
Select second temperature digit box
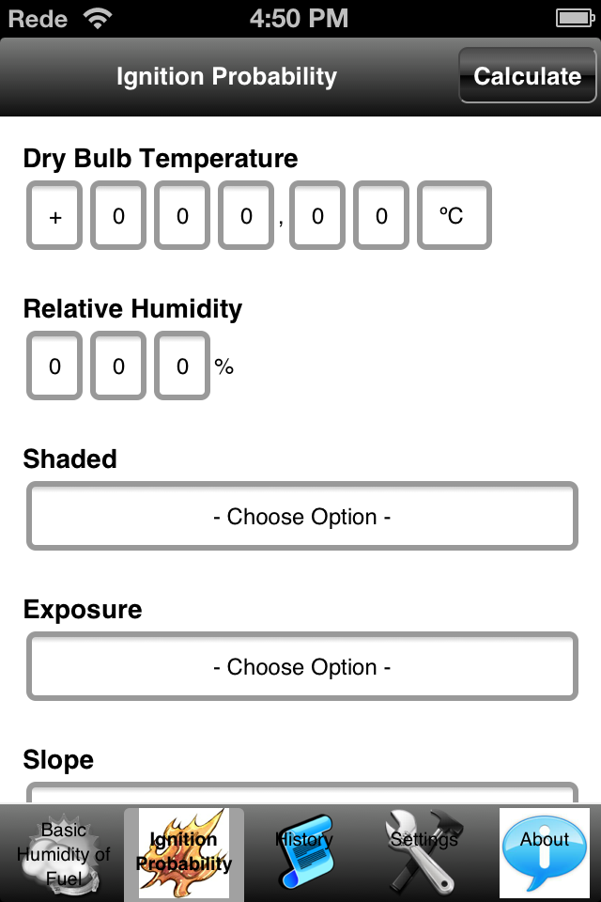(x=182, y=215)
